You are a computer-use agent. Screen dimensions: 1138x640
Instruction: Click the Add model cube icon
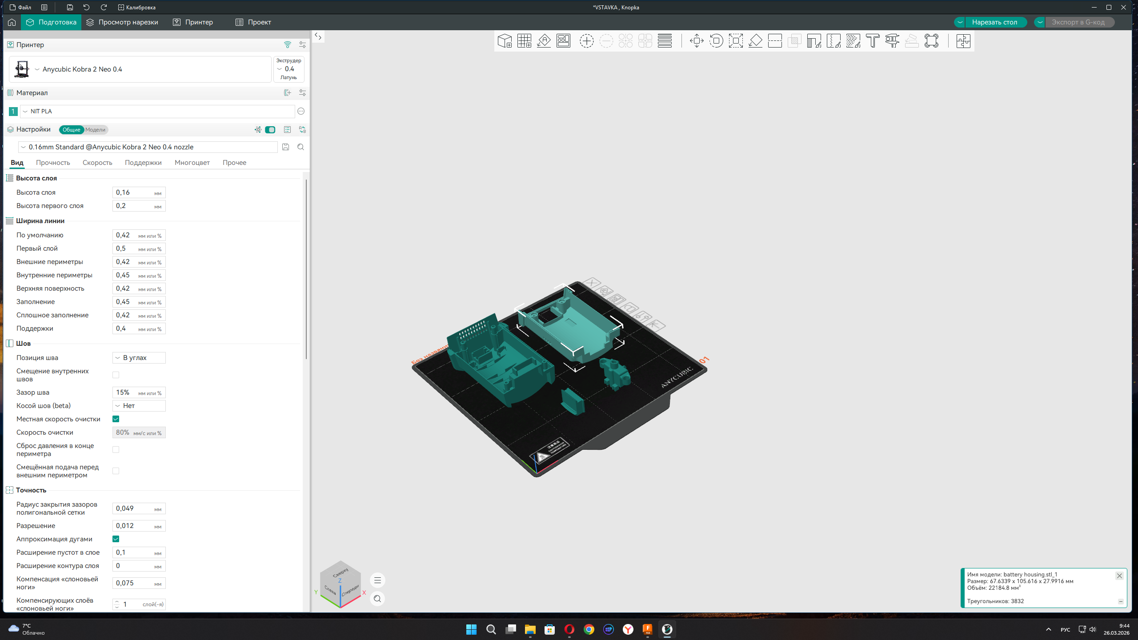click(x=505, y=41)
